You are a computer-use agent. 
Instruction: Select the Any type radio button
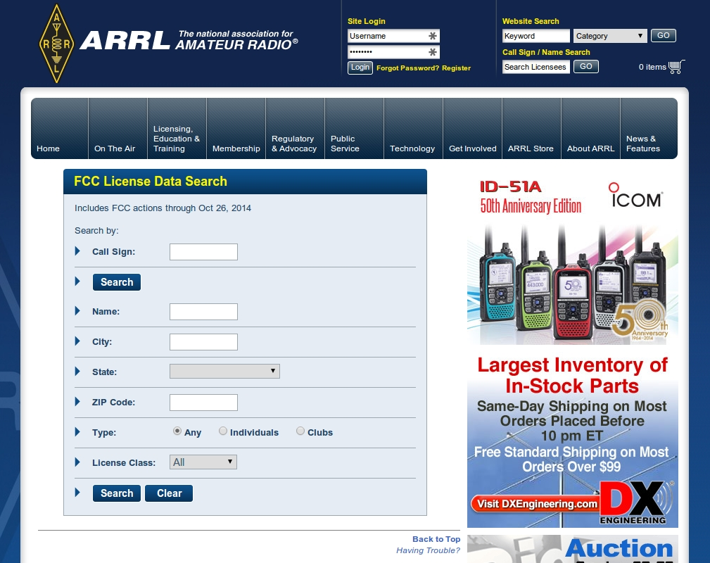[x=177, y=431]
